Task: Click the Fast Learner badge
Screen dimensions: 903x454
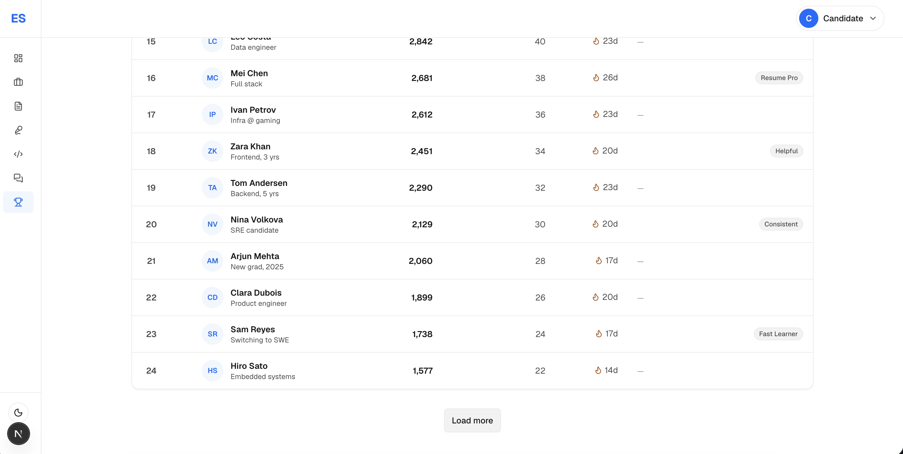Action: point(778,334)
